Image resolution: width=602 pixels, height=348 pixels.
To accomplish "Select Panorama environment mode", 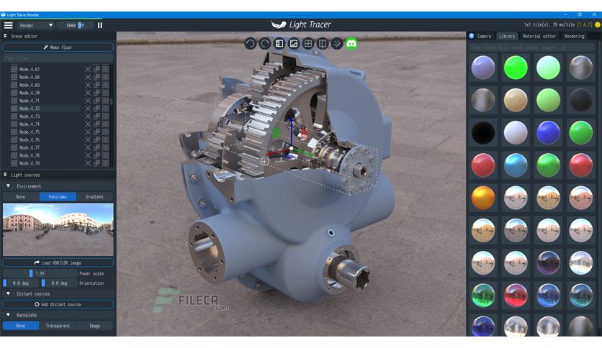I will 58,196.
